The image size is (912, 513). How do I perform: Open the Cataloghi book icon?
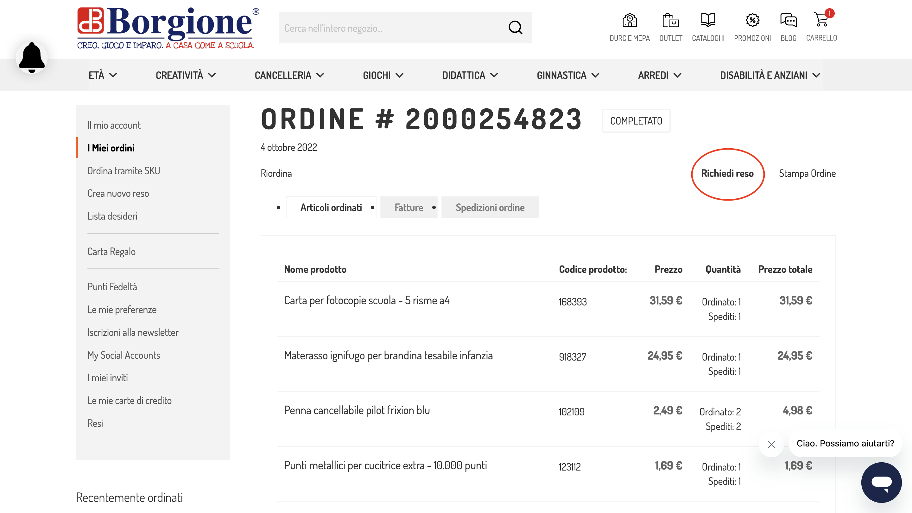(x=708, y=21)
